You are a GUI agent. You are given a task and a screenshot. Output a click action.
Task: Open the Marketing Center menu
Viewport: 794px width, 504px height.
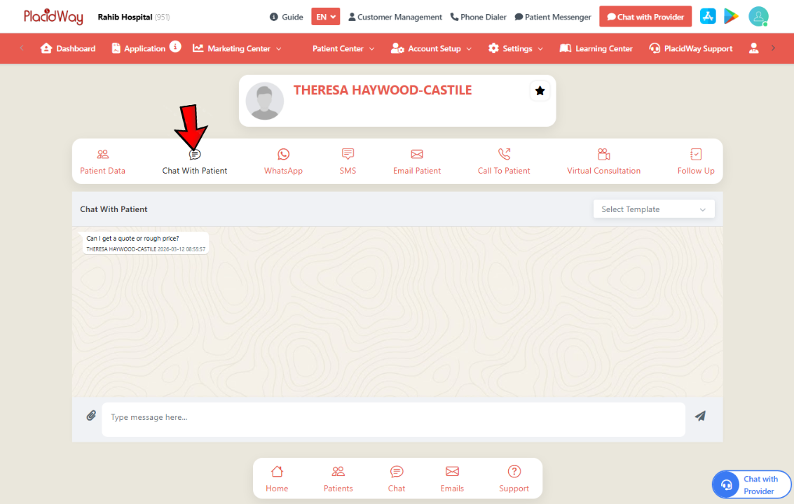coord(237,48)
